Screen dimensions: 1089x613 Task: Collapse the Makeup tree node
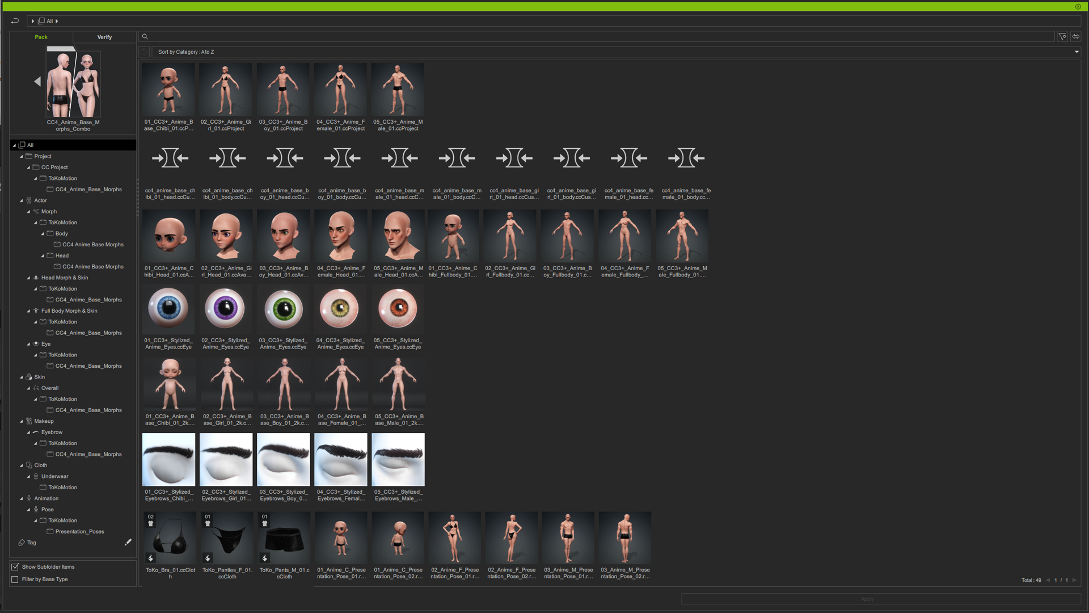point(22,421)
